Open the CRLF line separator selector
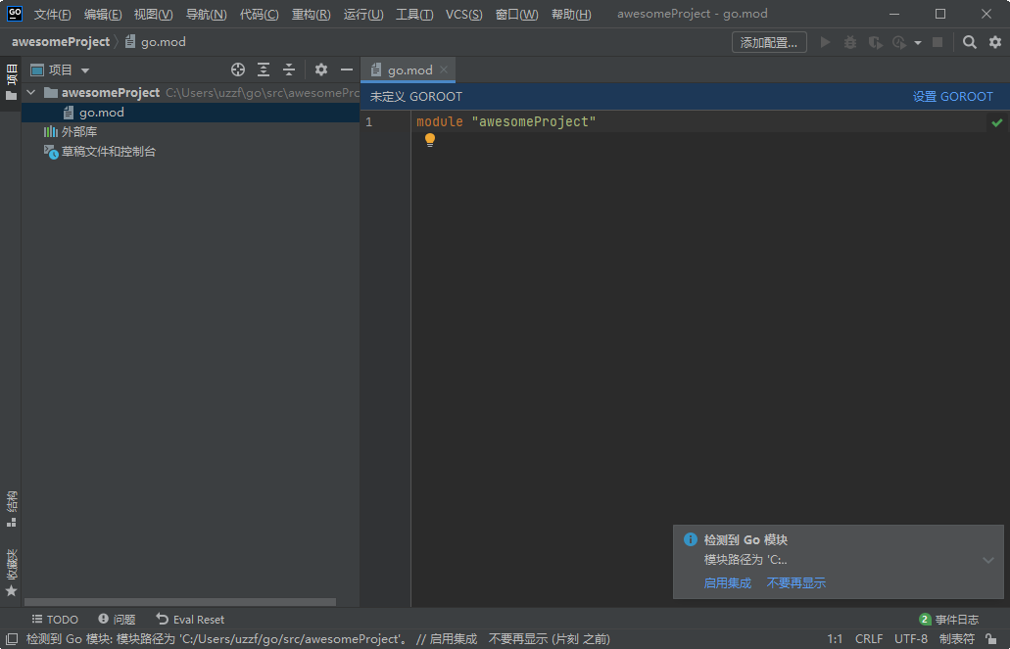The image size is (1010, 649). tap(869, 639)
